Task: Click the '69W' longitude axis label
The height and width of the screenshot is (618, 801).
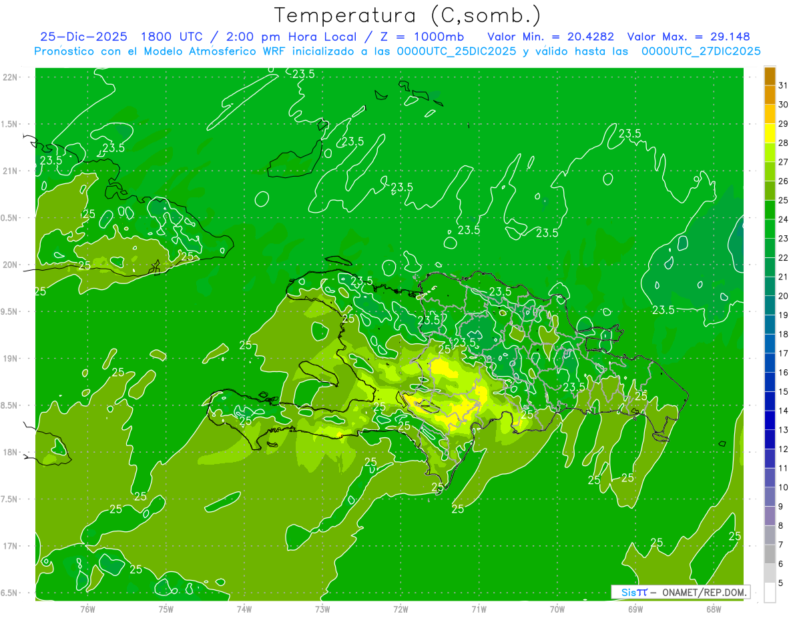Action: coord(635,609)
